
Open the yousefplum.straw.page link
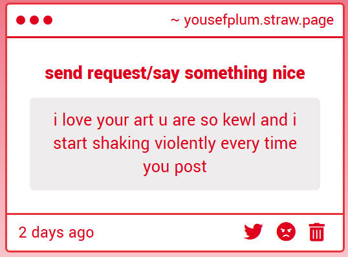coord(259,21)
